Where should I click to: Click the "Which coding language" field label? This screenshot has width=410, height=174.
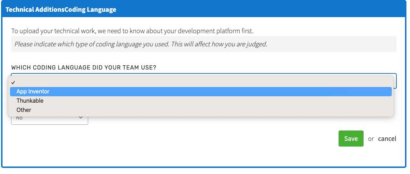coord(84,67)
